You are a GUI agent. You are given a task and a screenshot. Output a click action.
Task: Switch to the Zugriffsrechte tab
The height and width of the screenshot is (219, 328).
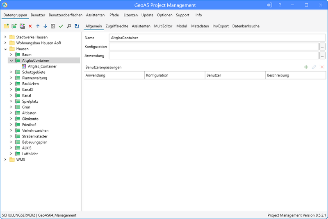pos(116,26)
